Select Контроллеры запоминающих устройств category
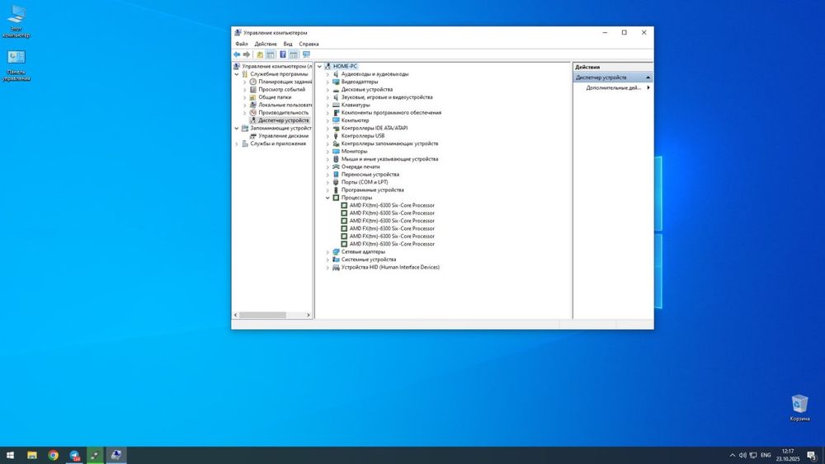 point(389,143)
